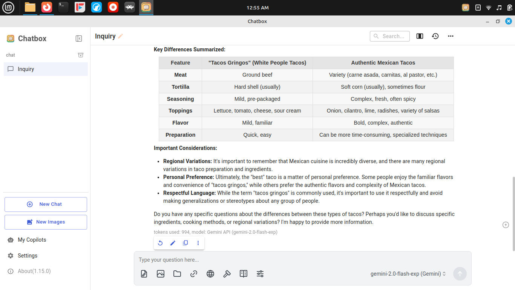Regenerate the last response
Screen dimensions: 515x290
click(160, 243)
